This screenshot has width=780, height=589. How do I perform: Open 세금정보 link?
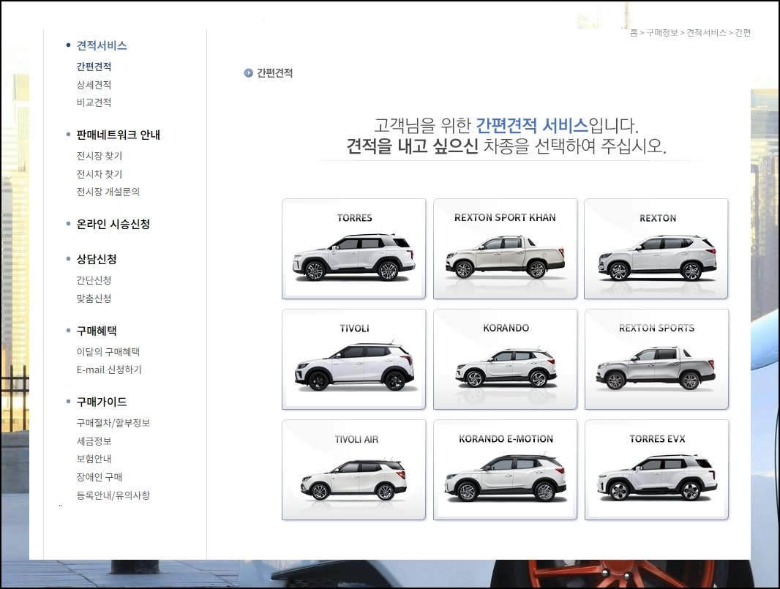pyautogui.click(x=94, y=440)
